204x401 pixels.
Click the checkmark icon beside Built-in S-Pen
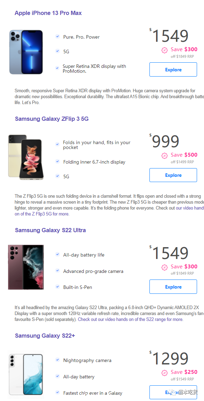(57, 287)
